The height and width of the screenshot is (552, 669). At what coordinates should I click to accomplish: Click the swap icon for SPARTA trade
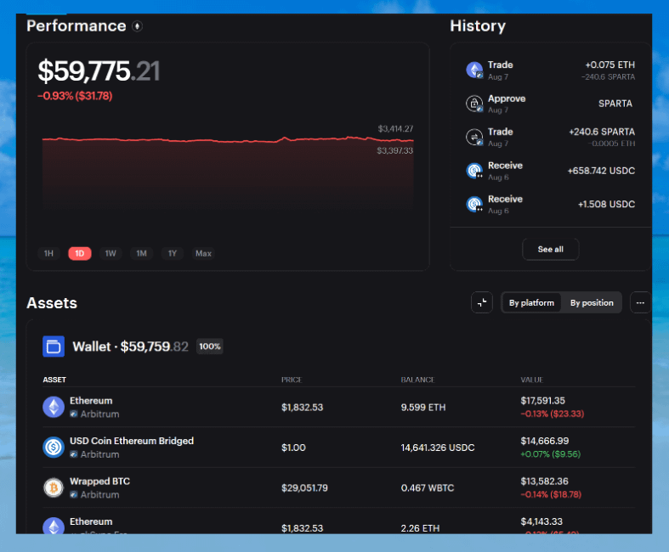(474, 137)
